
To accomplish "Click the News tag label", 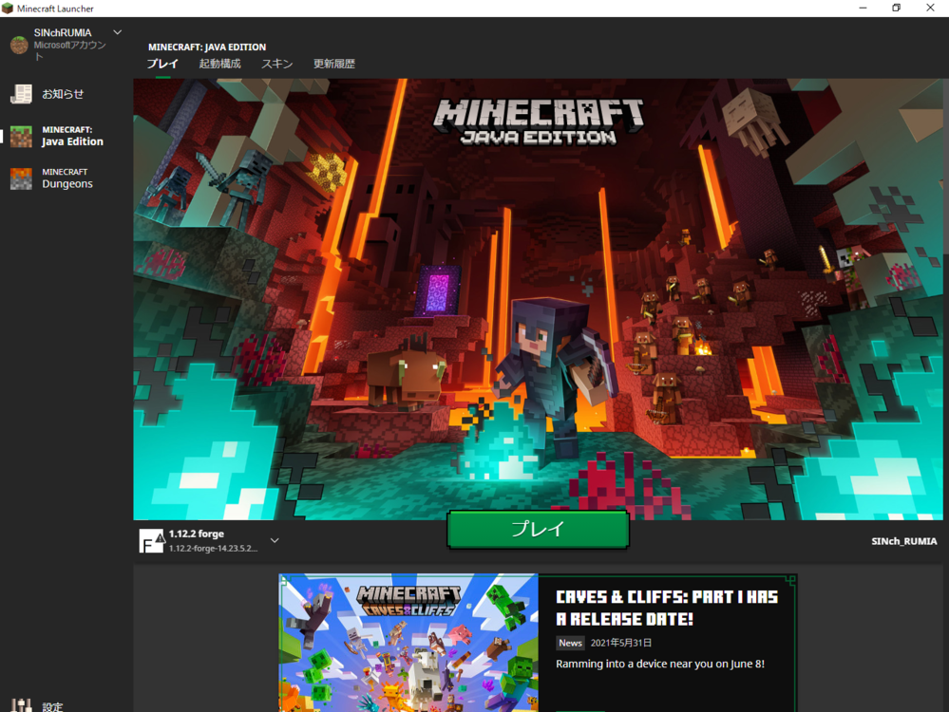I will point(570,643).
